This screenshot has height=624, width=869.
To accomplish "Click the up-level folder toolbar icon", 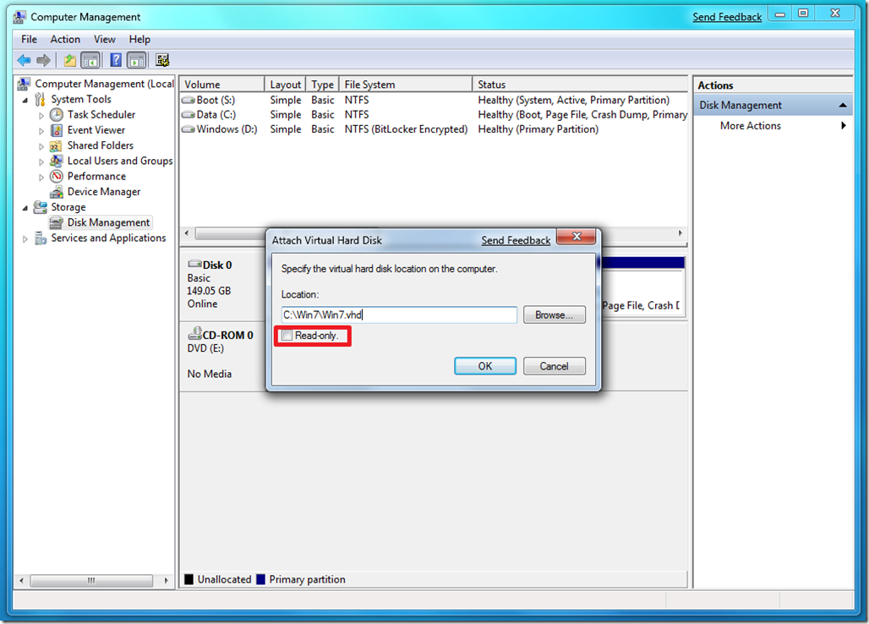I will point(70,59).
